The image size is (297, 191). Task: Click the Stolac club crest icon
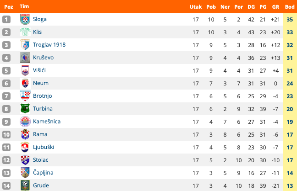(25, 160)
